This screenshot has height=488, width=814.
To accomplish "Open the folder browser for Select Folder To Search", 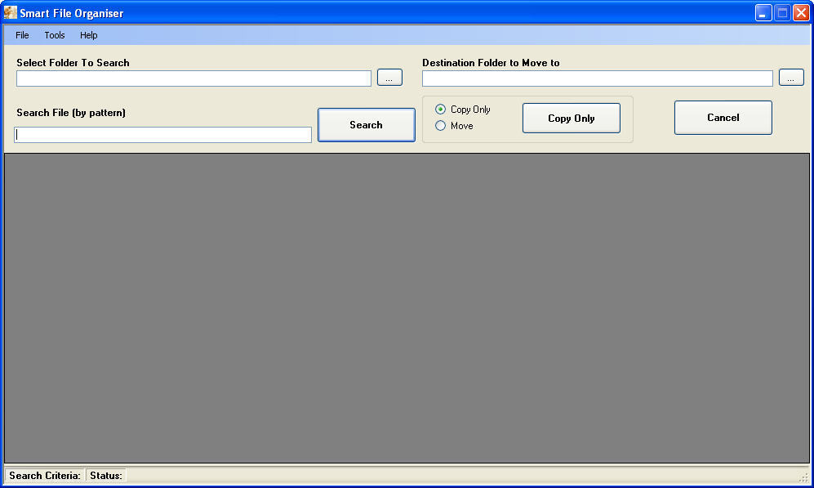I will pyautogui.click(x=389, y=77).
